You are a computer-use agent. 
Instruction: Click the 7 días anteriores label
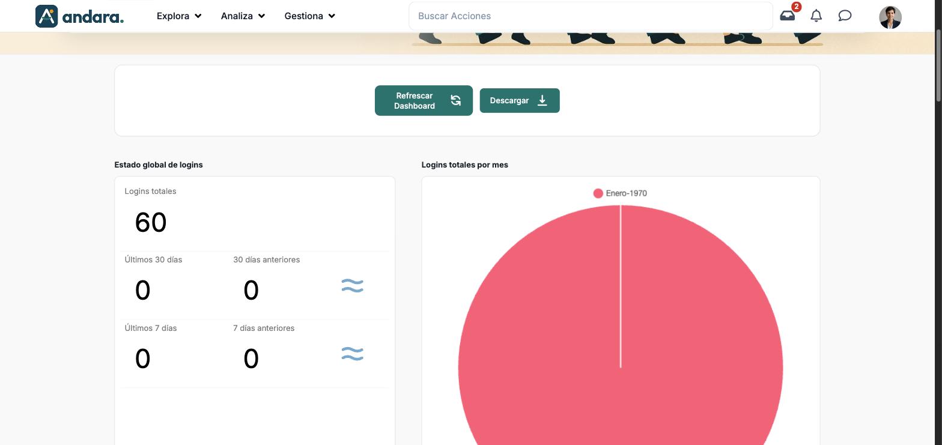coord(264,328)
